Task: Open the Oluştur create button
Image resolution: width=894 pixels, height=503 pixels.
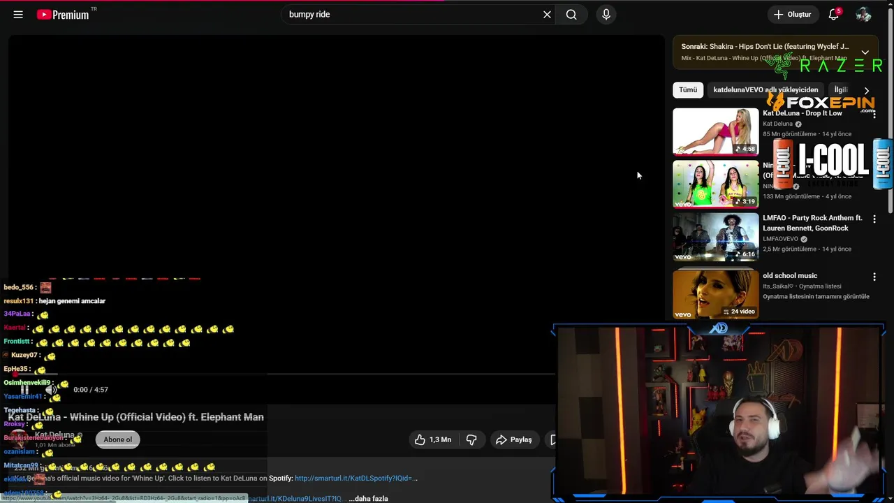Action: coord(793,15)
